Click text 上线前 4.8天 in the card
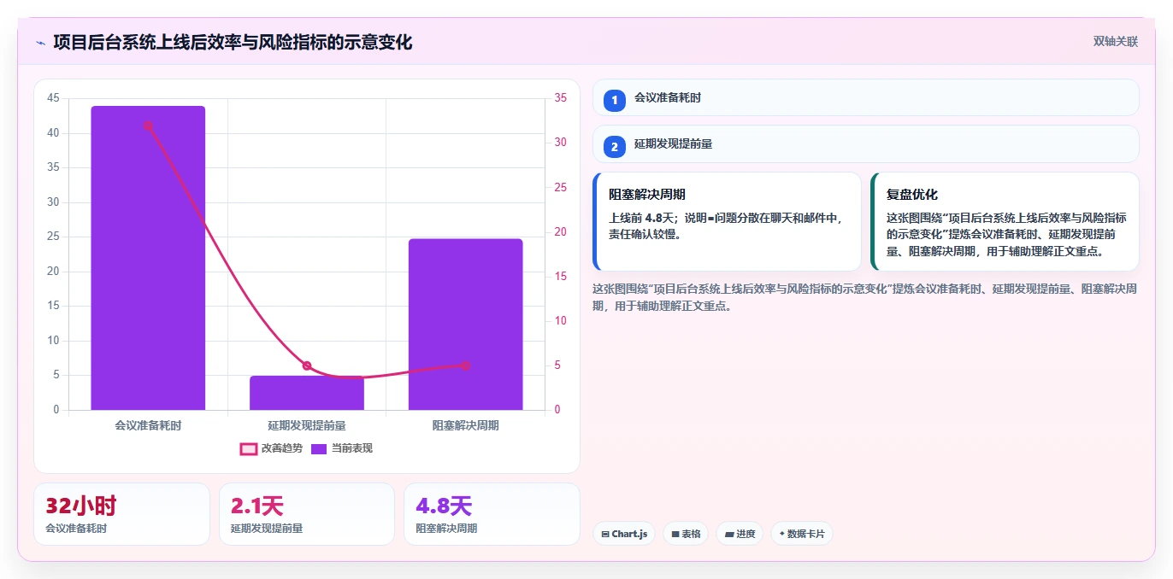The image size is (1173, 579). pos(640,218)
